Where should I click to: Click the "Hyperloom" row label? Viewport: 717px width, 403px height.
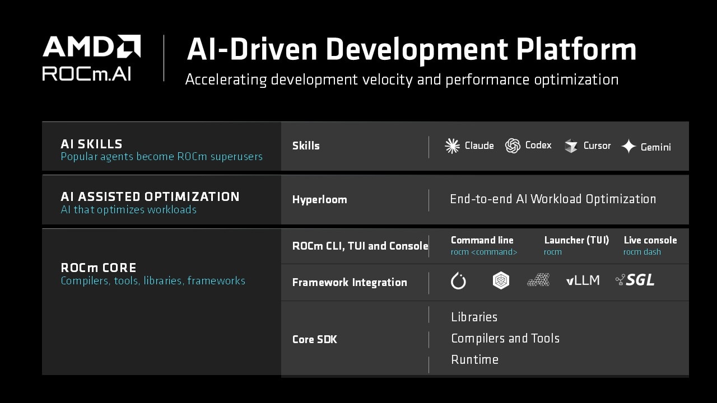click(320, 200)
